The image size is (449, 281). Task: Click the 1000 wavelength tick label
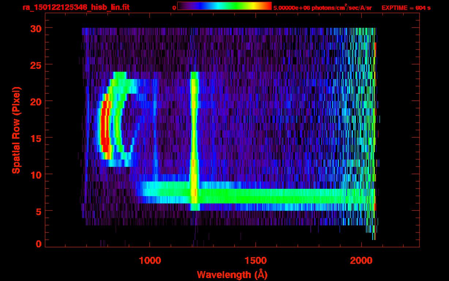coord(150,261)
